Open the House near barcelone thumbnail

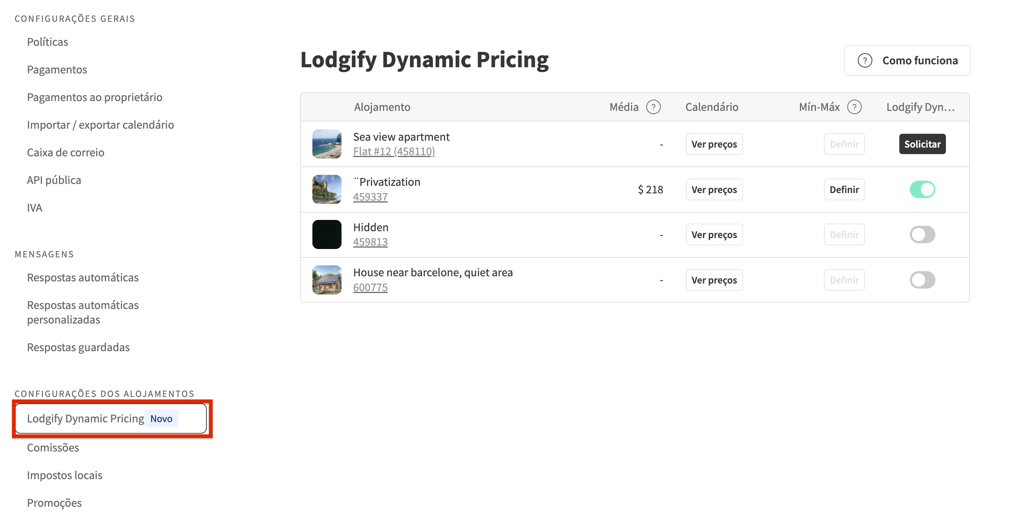pos(327,280)
